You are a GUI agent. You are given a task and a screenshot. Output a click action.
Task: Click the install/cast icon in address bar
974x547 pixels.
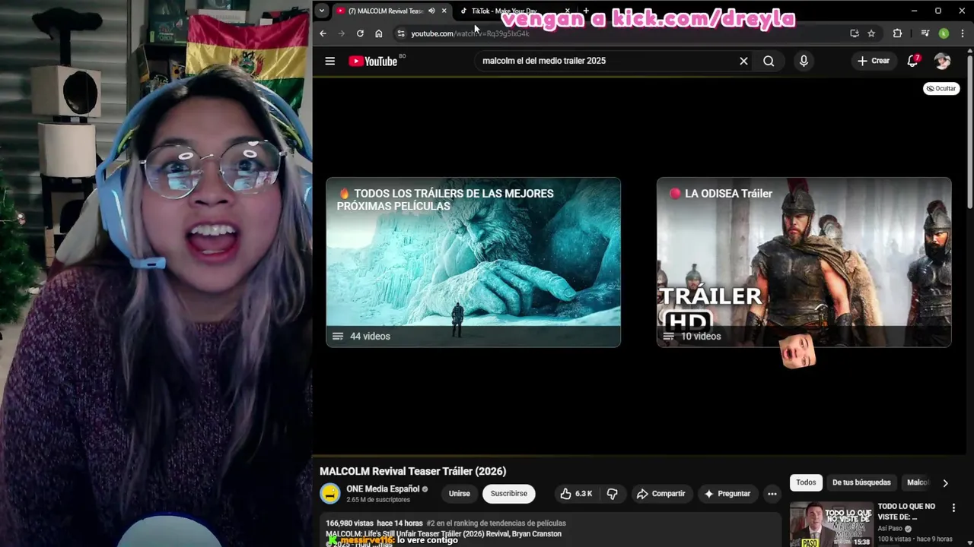coord(854,33)
